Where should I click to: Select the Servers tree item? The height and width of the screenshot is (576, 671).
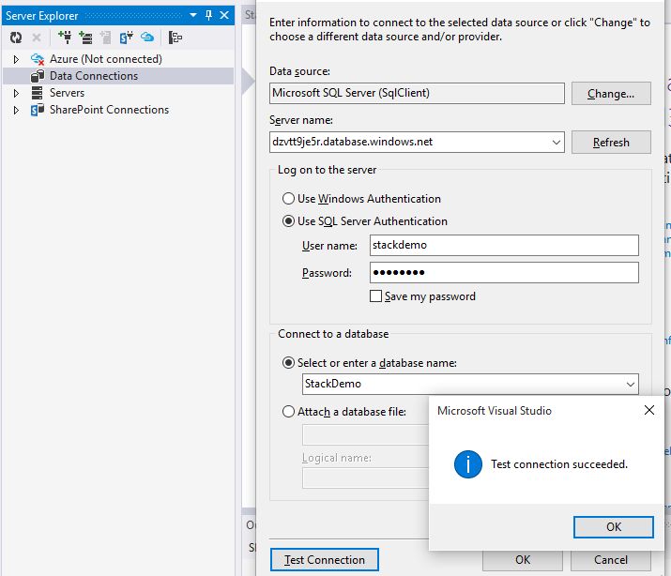point(67,93)
